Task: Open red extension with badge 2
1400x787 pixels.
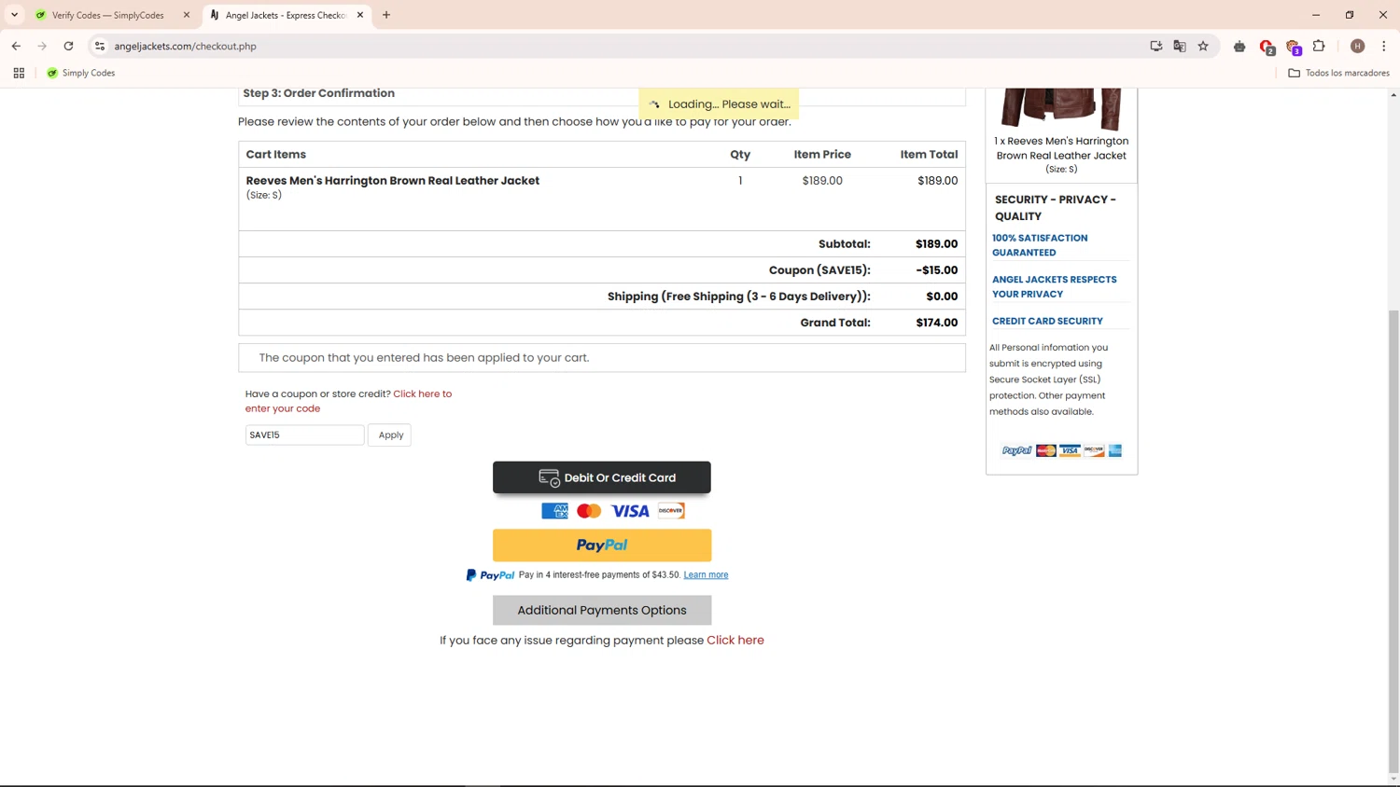Action: coord(1267,46)
